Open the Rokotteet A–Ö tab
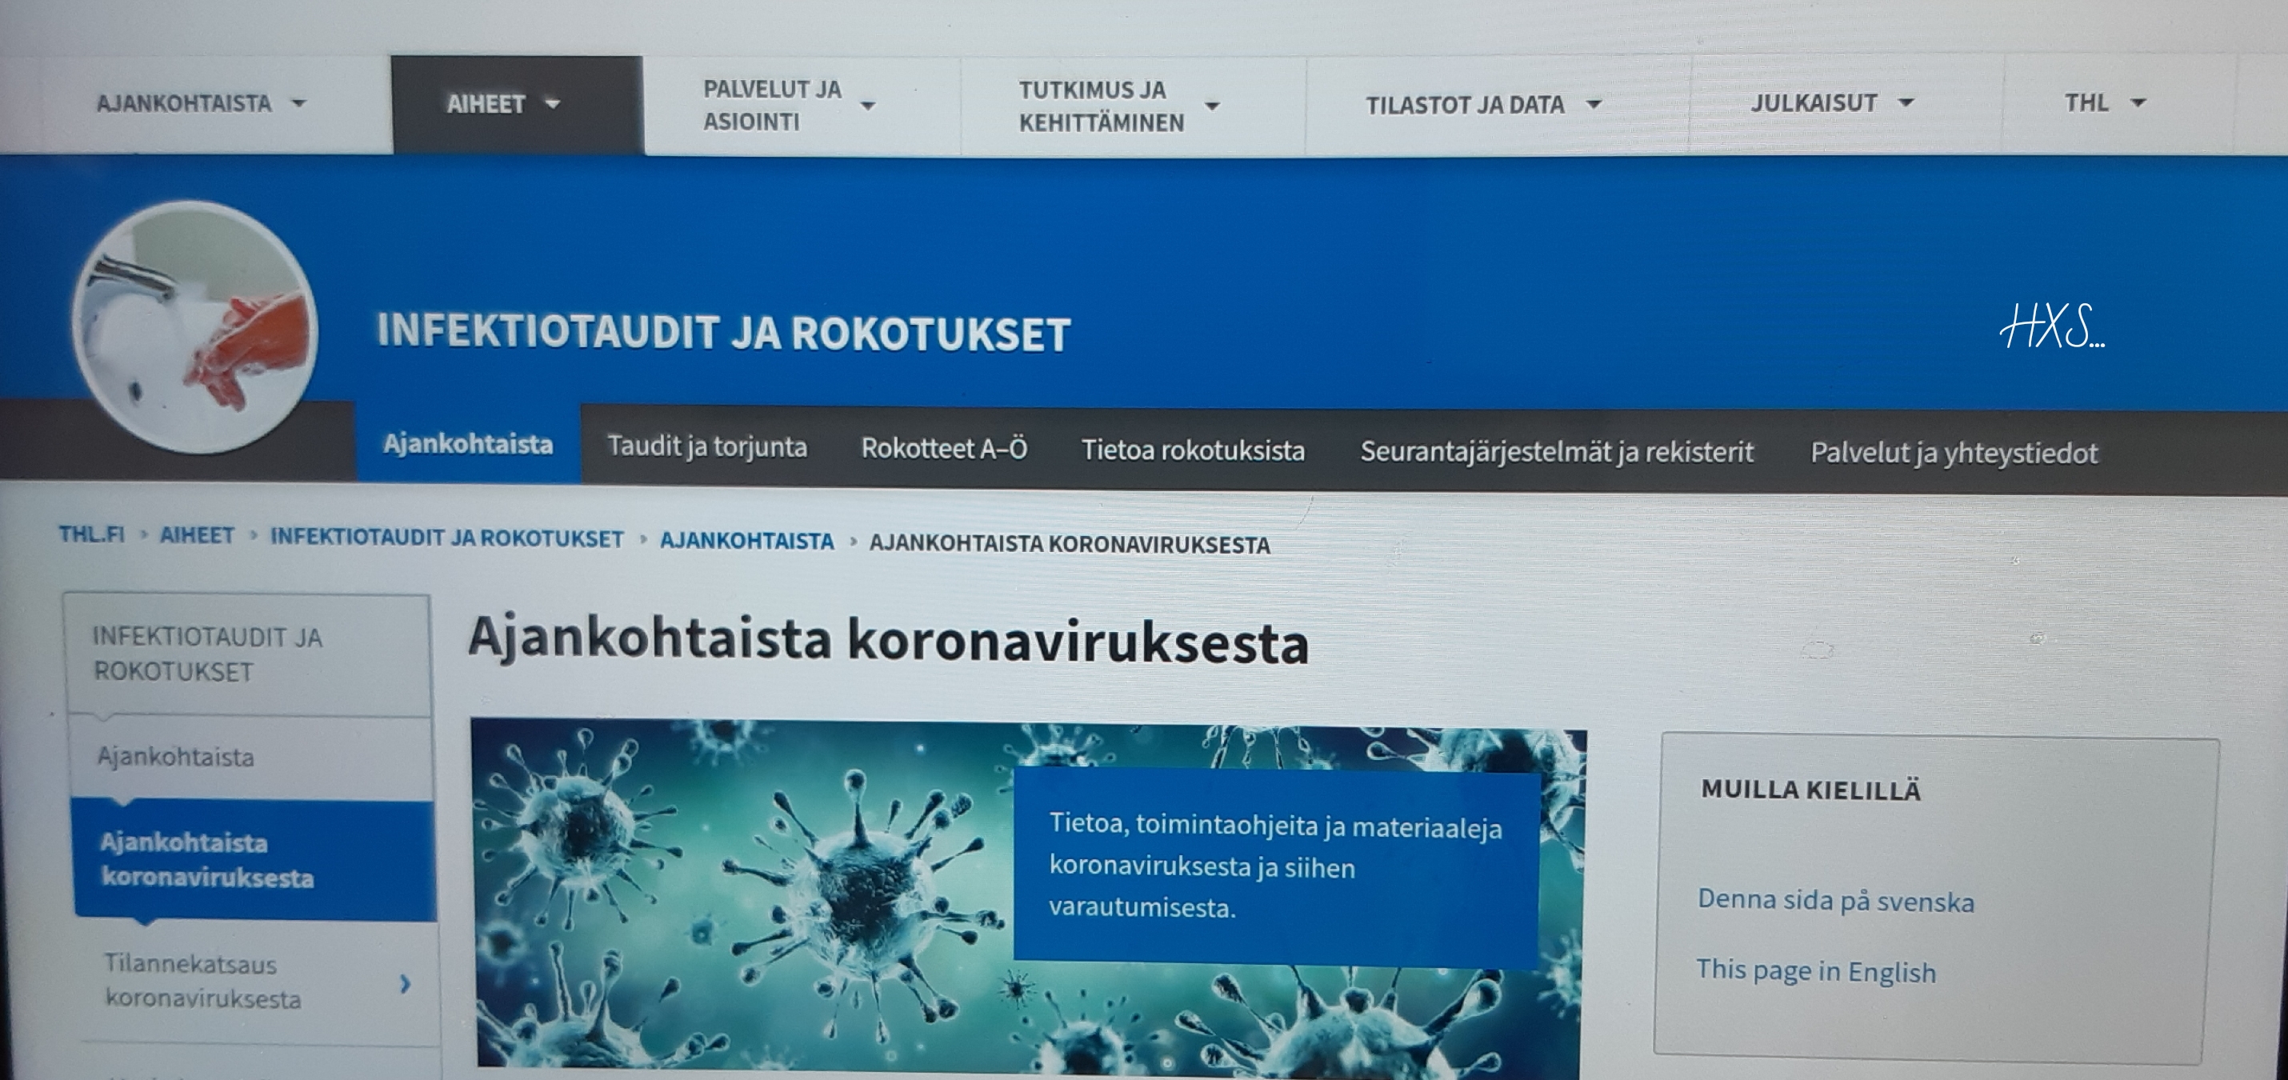 tap(944, 449)
